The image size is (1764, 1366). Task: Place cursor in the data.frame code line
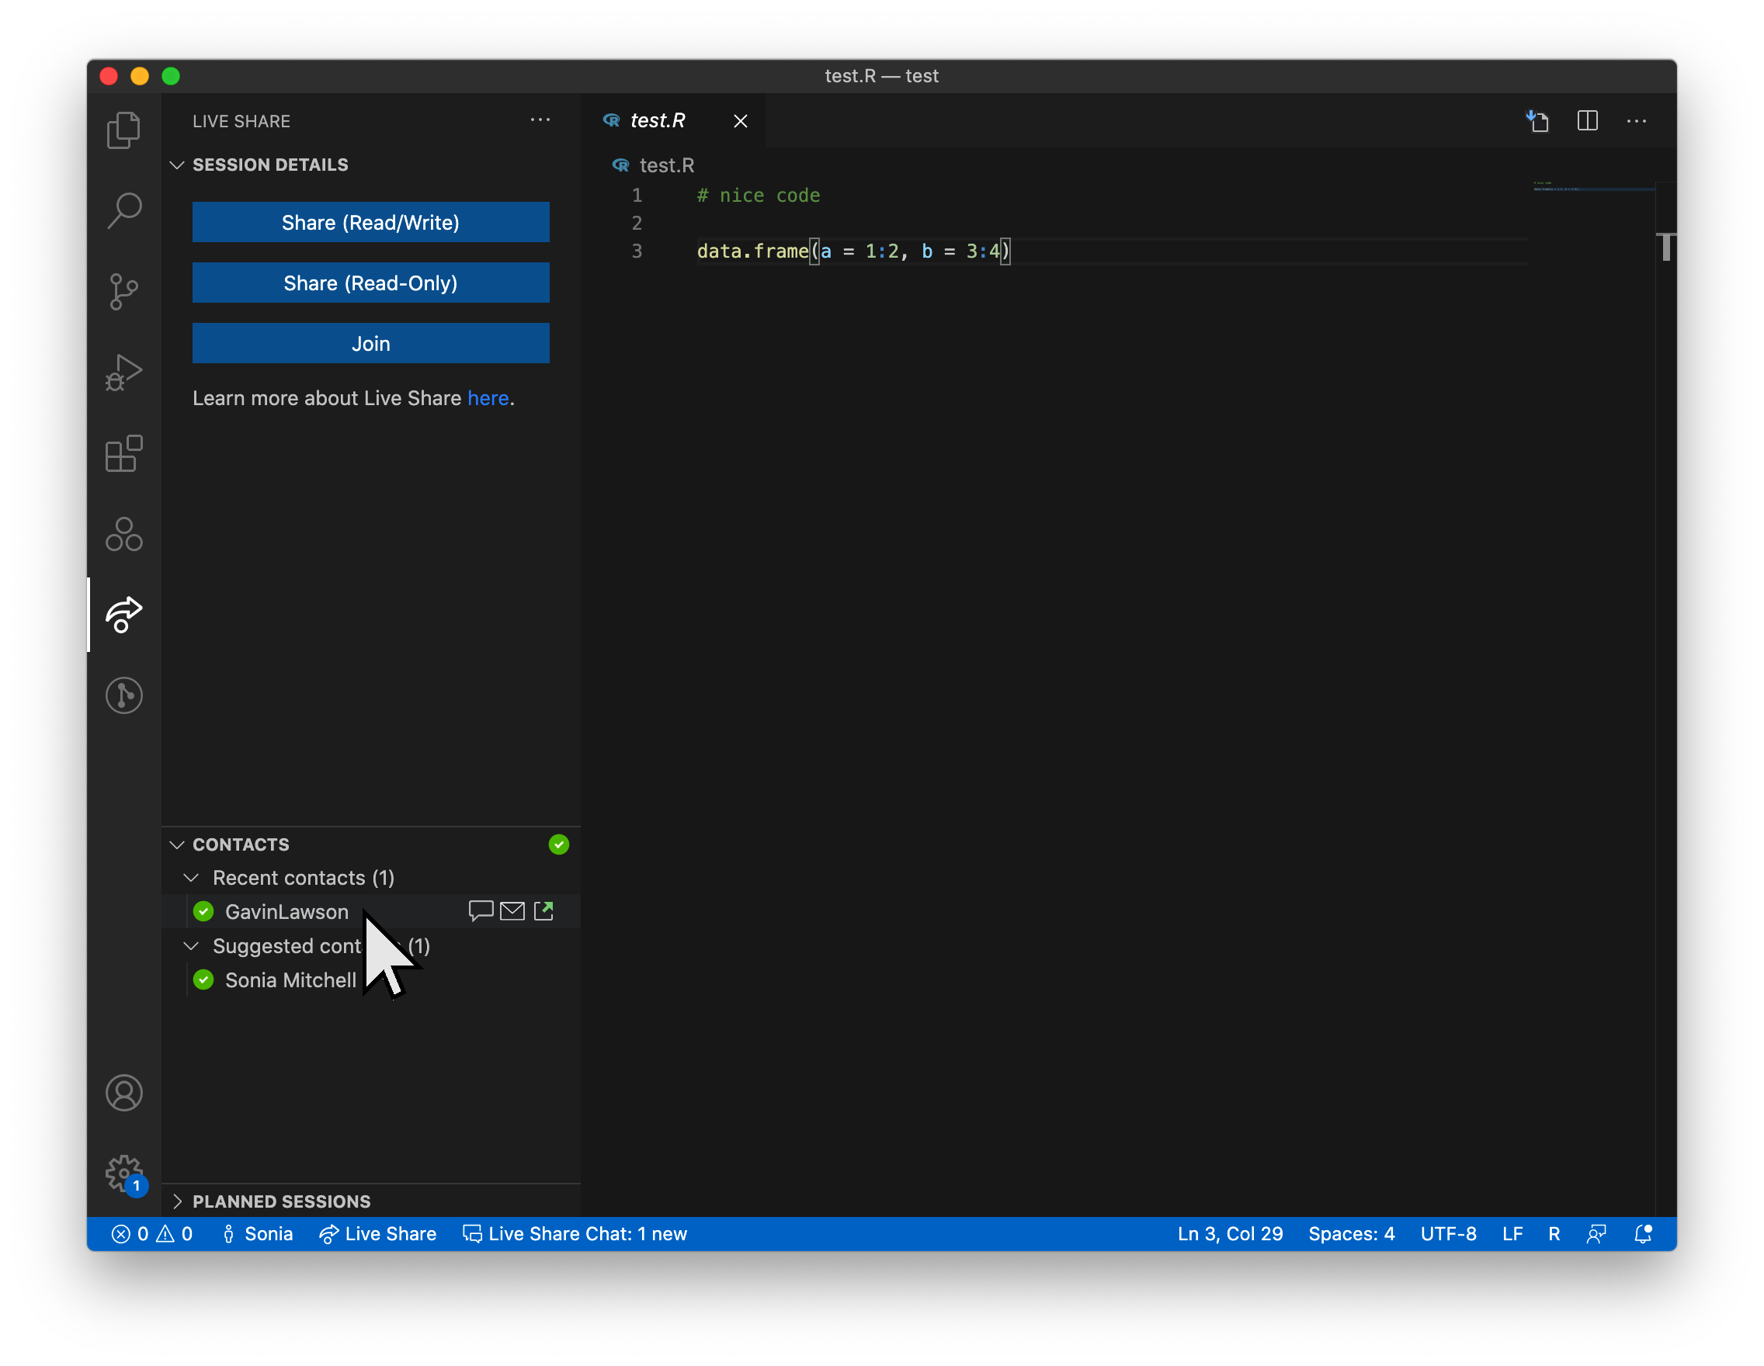pos(853,251)
